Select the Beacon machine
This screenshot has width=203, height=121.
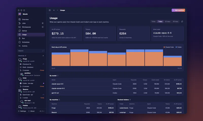[31, 90]
